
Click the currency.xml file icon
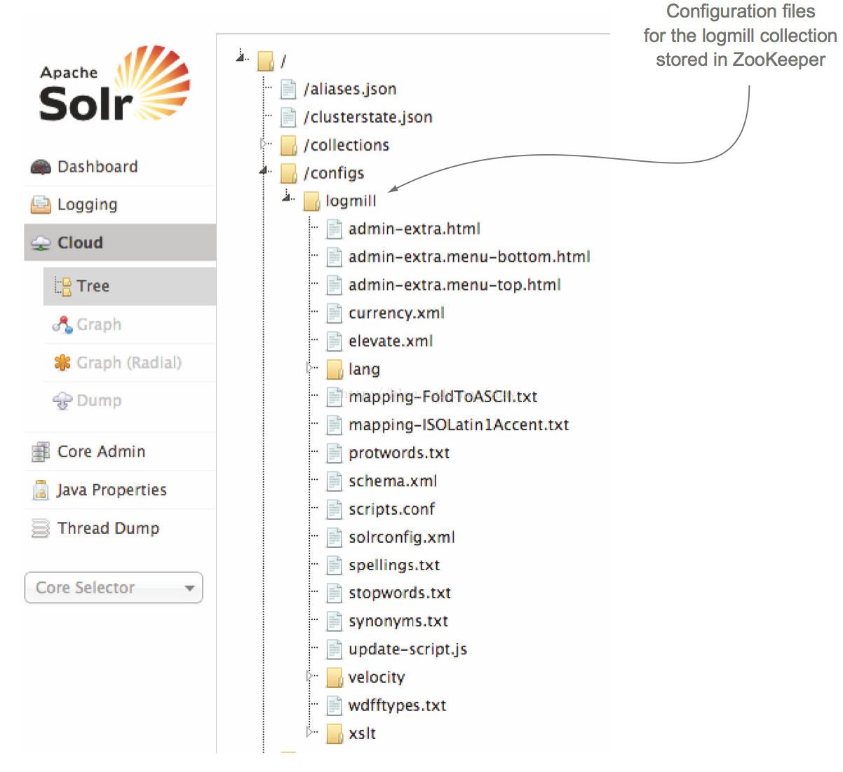click(334, 313)
